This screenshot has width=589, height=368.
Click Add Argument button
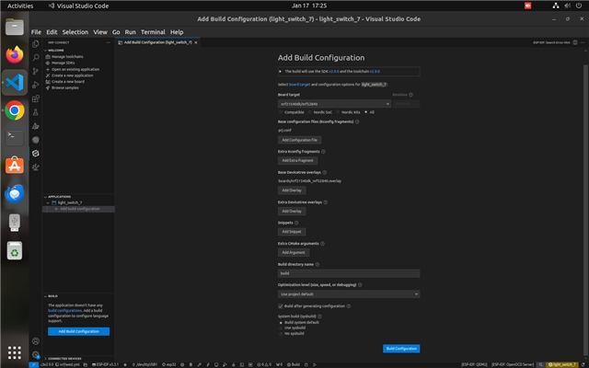(x=294, y=252)
